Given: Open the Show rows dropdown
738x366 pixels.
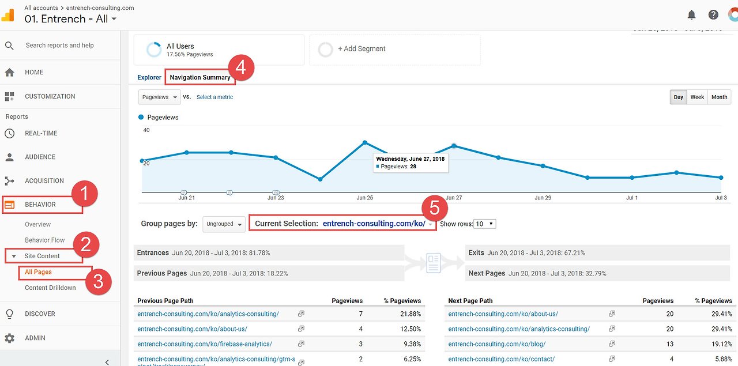Looking at the screenshot, I should coord(485,224).
